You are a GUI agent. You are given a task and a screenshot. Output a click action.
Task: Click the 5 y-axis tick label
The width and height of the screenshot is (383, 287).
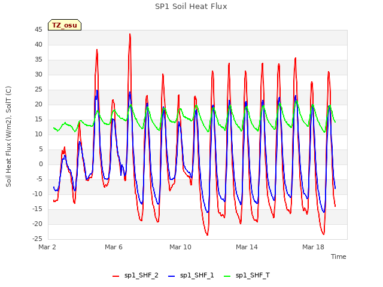41,149
